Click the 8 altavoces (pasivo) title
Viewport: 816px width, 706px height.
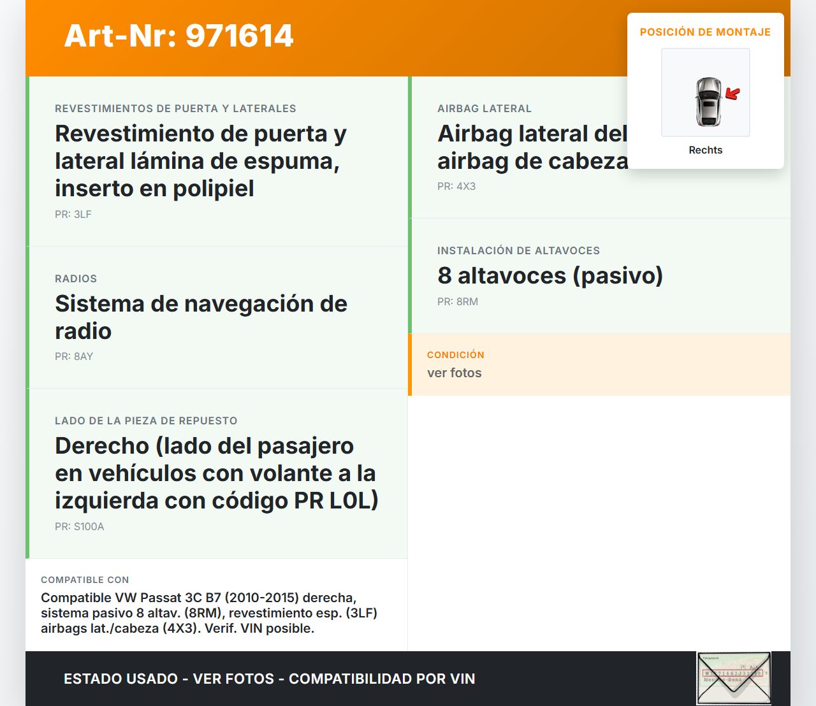coord(550,275)
